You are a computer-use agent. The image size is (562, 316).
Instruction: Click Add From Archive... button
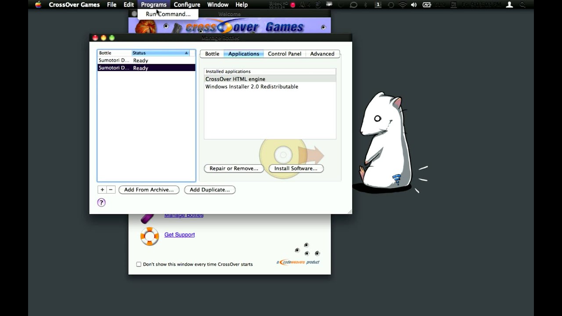(x=149, y=190)
